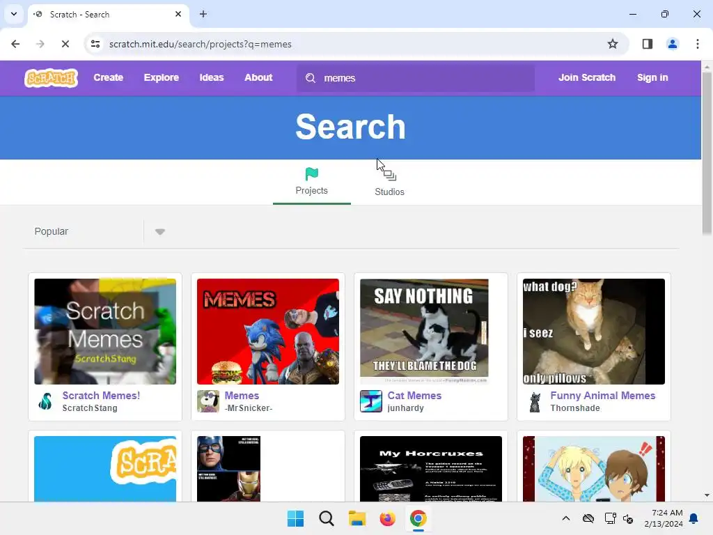The width and height of the screenshot is (713, 535).
Task: Open notification bell in taskbar
Action: point(694,518)
